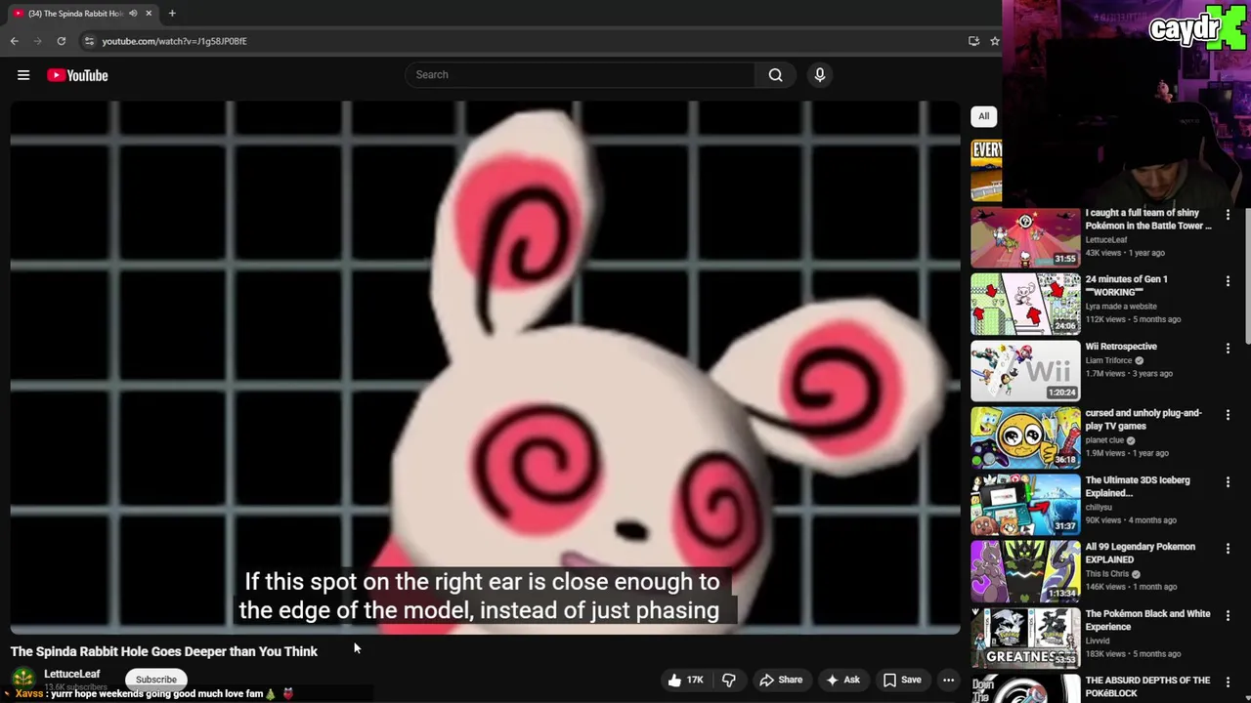Open LettuceLeaf channel name link
Screen dimensions: 1251x703
point(71,674)
